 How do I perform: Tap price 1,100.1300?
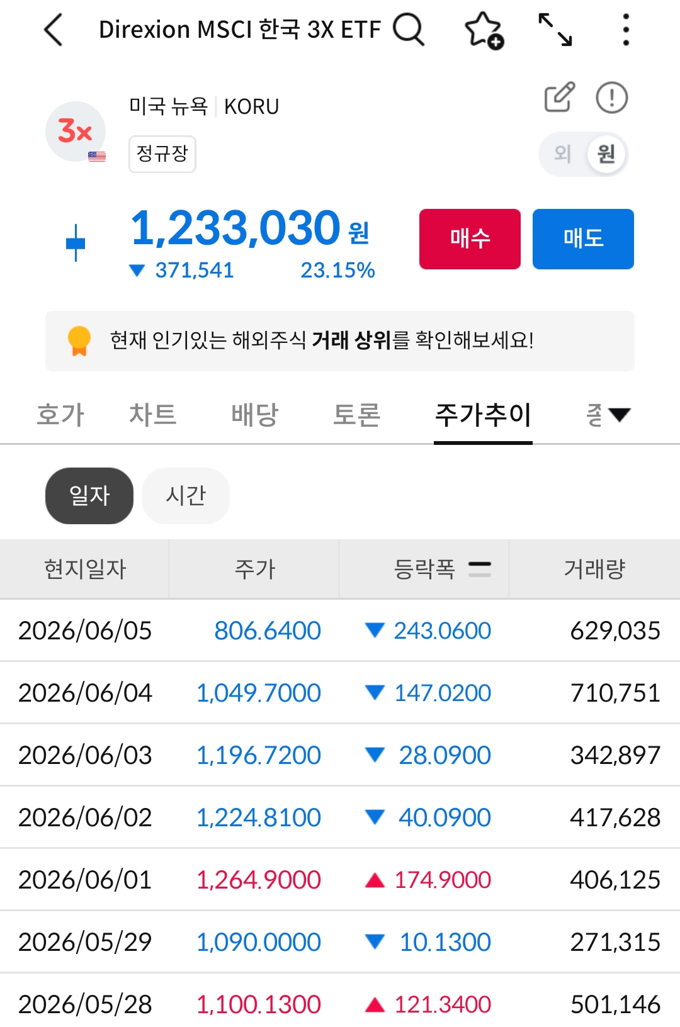tap(259, 1004)
